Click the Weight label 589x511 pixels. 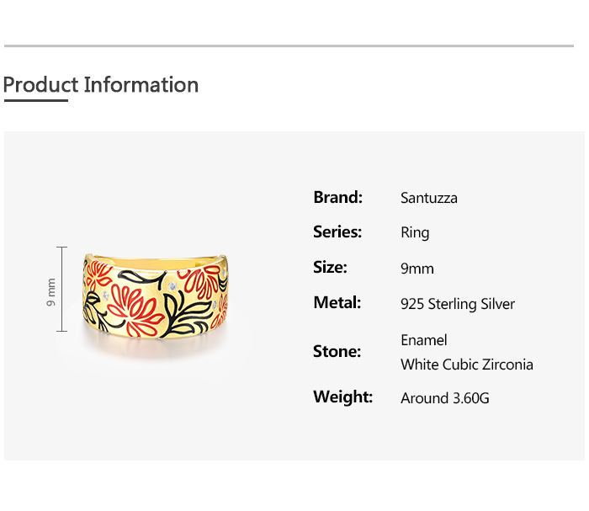click(x=342, y=397)
